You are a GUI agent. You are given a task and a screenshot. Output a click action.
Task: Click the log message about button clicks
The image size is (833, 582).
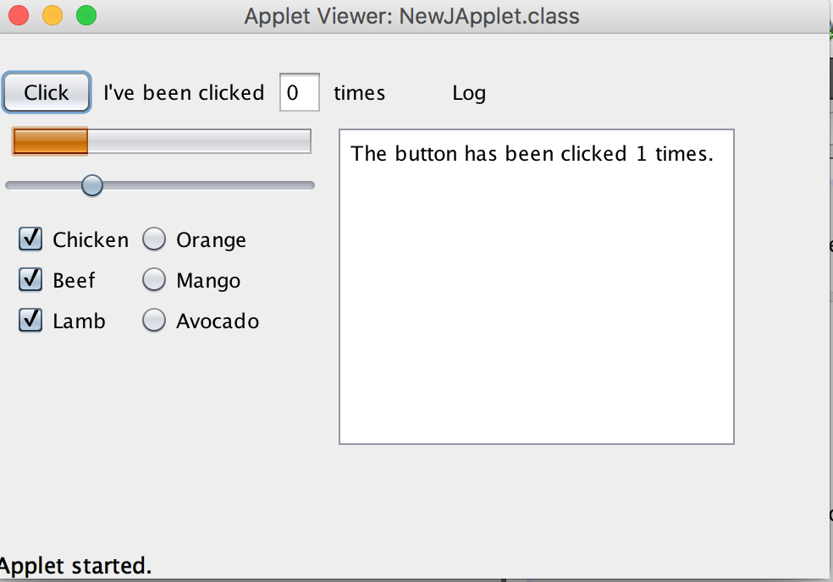point(534,154)
